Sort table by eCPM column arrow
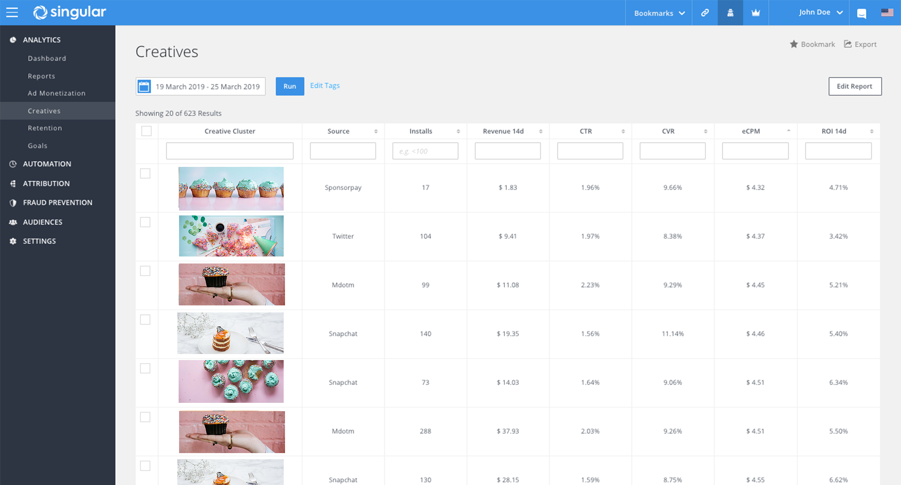The image size is (901, 485). pos(788,131)
